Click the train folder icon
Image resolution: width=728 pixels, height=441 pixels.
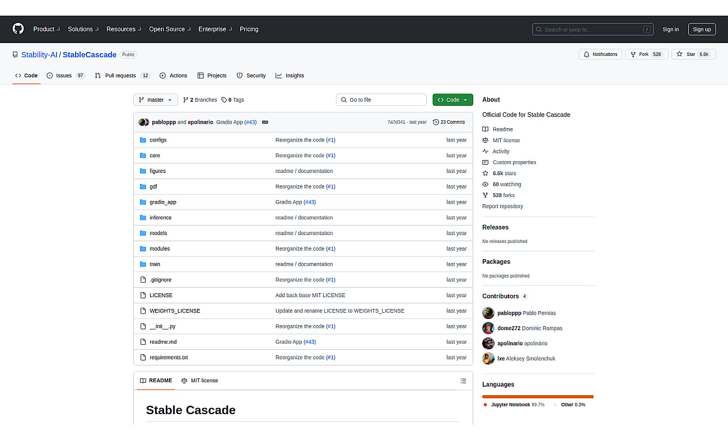click(x=143, y=264)
